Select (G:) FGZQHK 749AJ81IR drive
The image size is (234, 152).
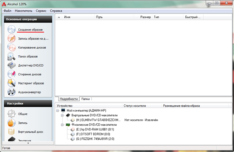click(95, 139)
